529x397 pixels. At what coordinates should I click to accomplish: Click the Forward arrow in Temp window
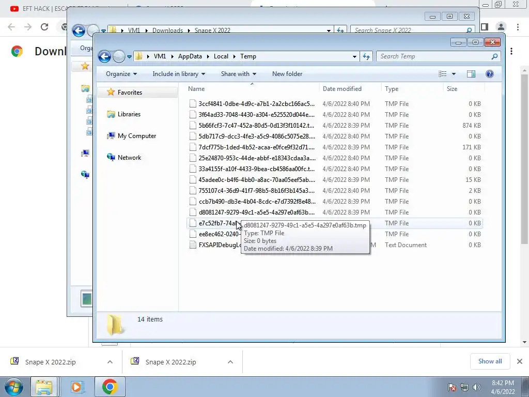(119, 56)
